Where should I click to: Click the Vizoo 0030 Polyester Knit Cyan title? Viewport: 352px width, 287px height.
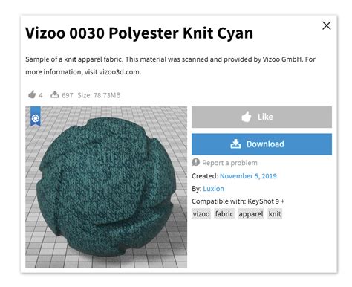[x=139, y=33]
